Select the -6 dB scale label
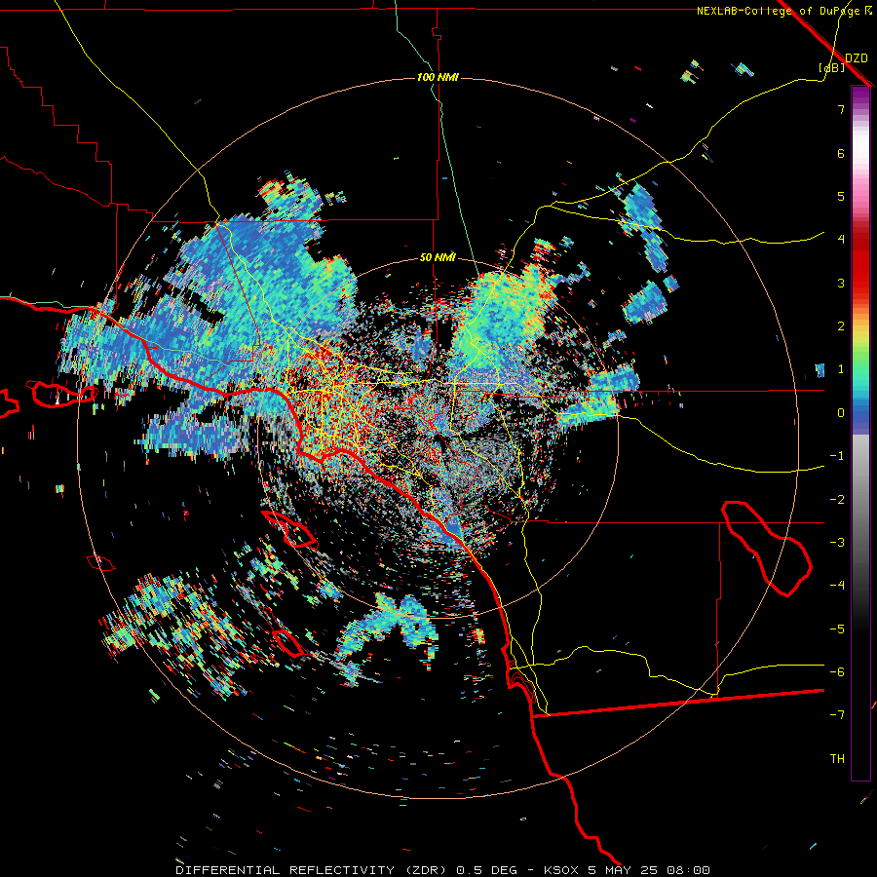The height and width of the screenshot is (877, 877). tap(837, 672)
